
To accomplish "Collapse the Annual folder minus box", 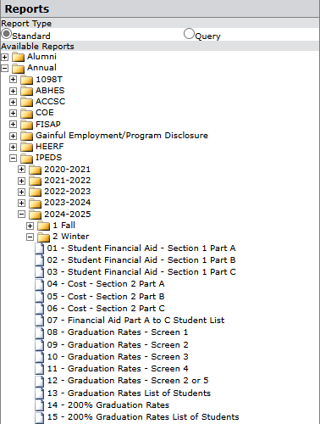I will (x=4, y=68).
